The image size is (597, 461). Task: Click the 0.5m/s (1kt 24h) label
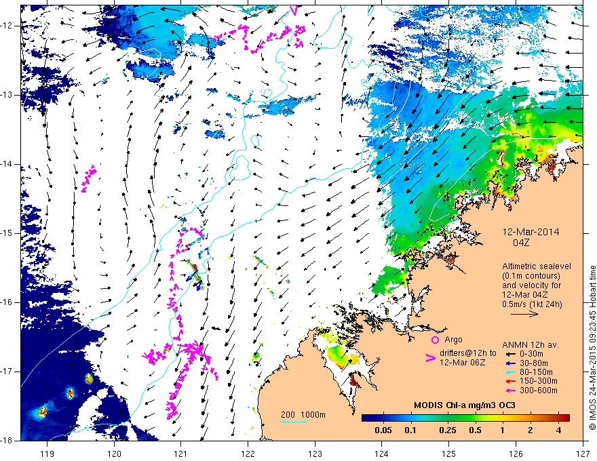(x=533, y=304)
